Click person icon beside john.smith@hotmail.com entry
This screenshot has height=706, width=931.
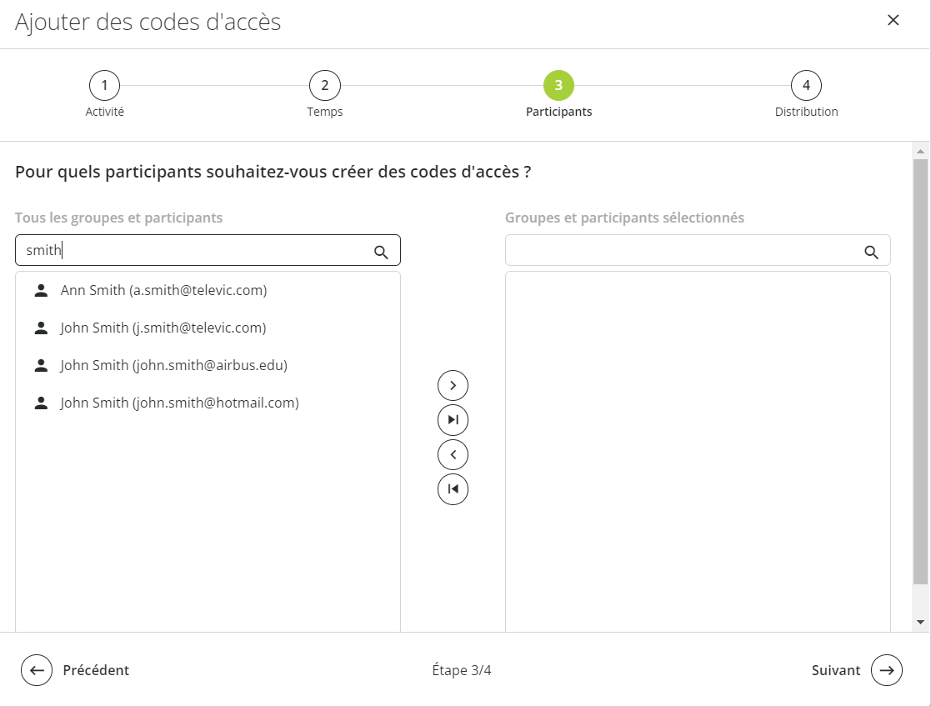click(41, 403)
